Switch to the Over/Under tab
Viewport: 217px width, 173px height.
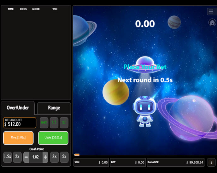[18, 108]
